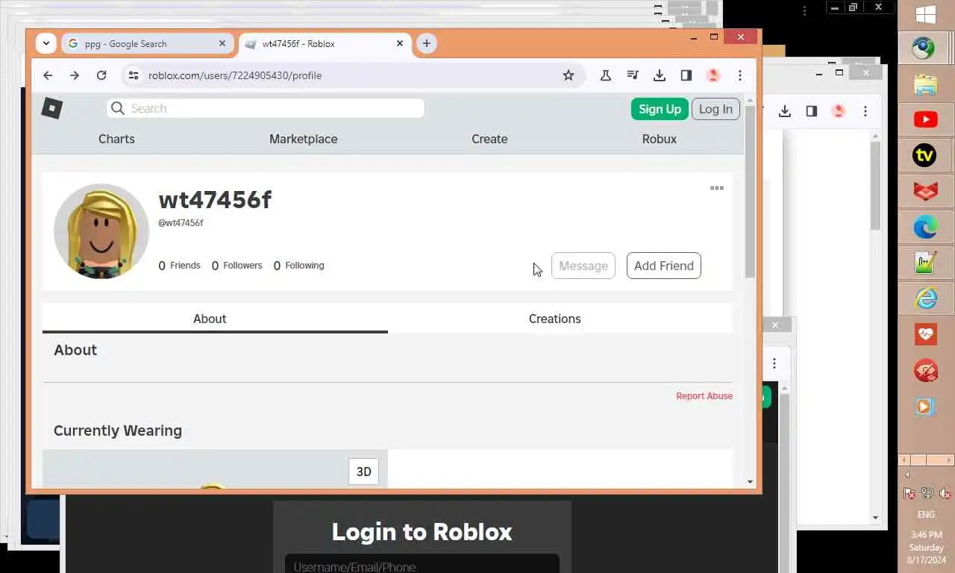Screen dimensions: 955x573
Task: Click the Sign Up button
Action: [660, 109]
